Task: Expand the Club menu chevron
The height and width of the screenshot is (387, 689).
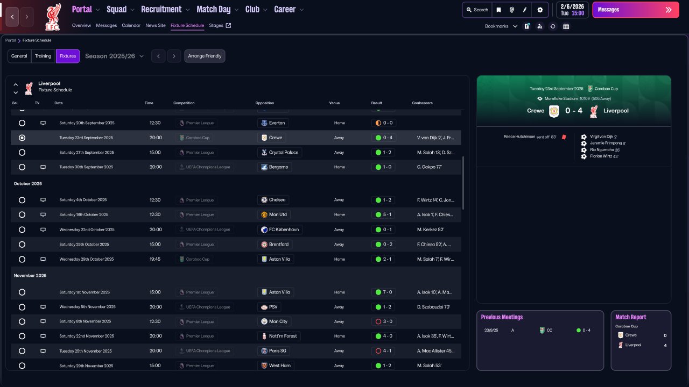Action: [x=265, y=10]
